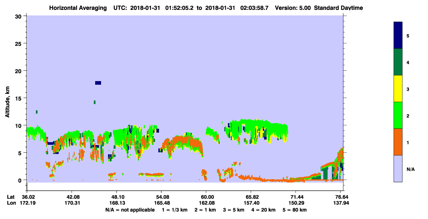The image size is (428, 219).
Task: Click the 'Standard Daytime' text
Action: [338, 8]
